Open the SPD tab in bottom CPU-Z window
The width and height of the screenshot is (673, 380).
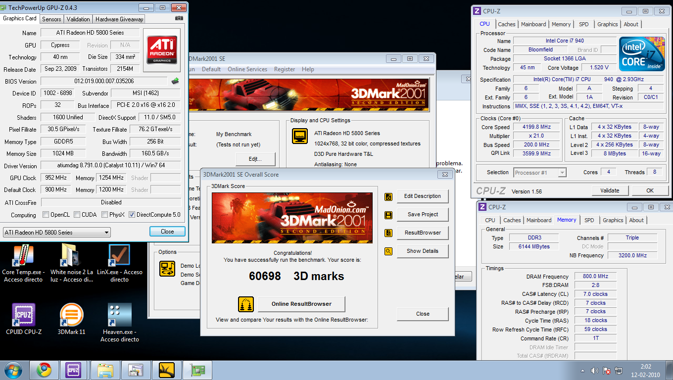point(589,220)
